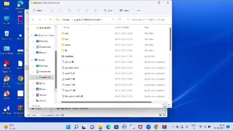233x131 pixels.
Task: Open the New item dropdown in toolbar
Action: click(38, 11)
